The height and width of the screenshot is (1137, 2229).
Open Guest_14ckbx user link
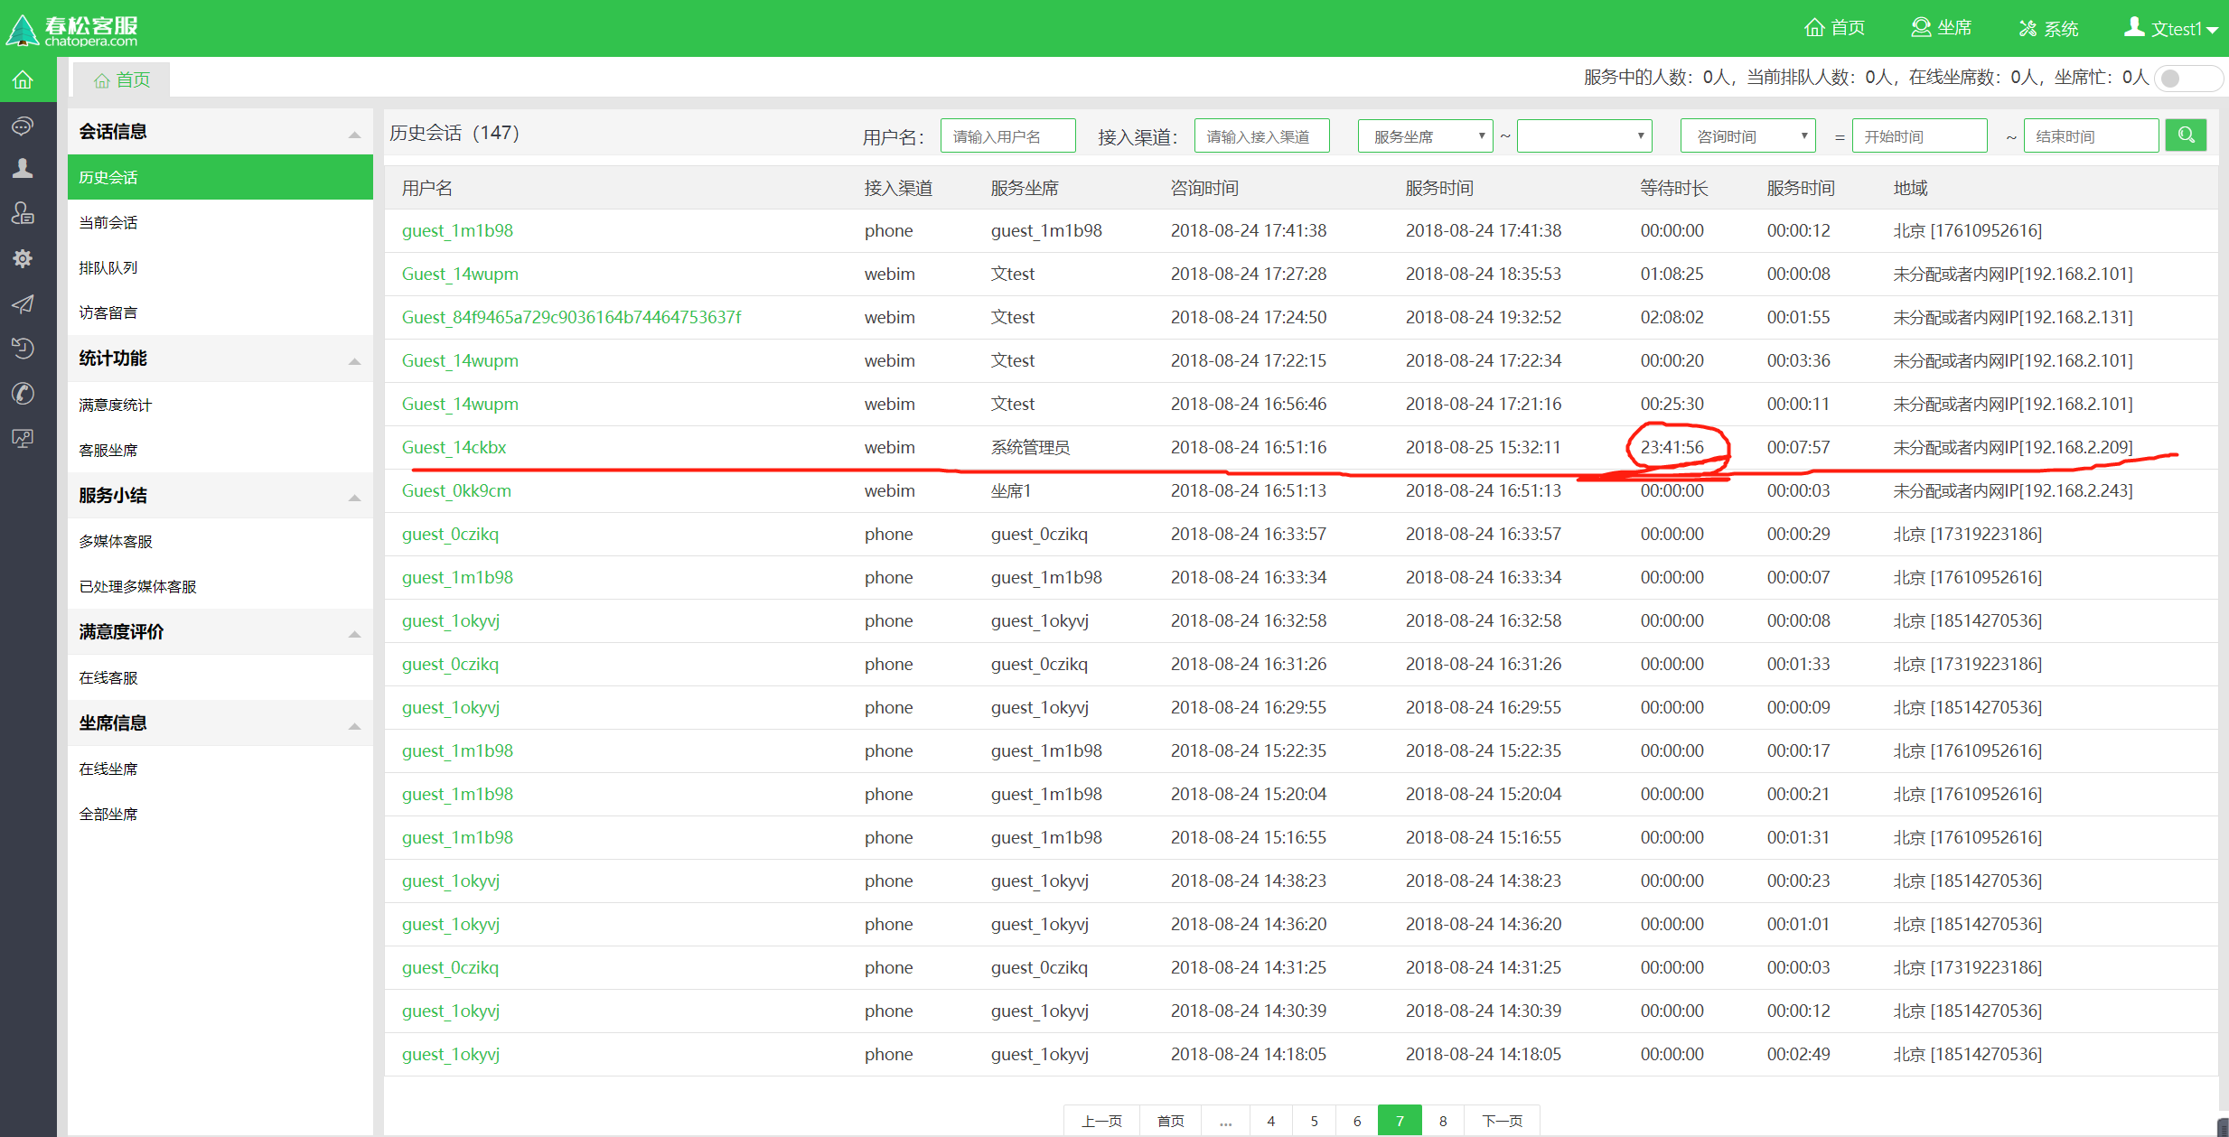[454, 447]
